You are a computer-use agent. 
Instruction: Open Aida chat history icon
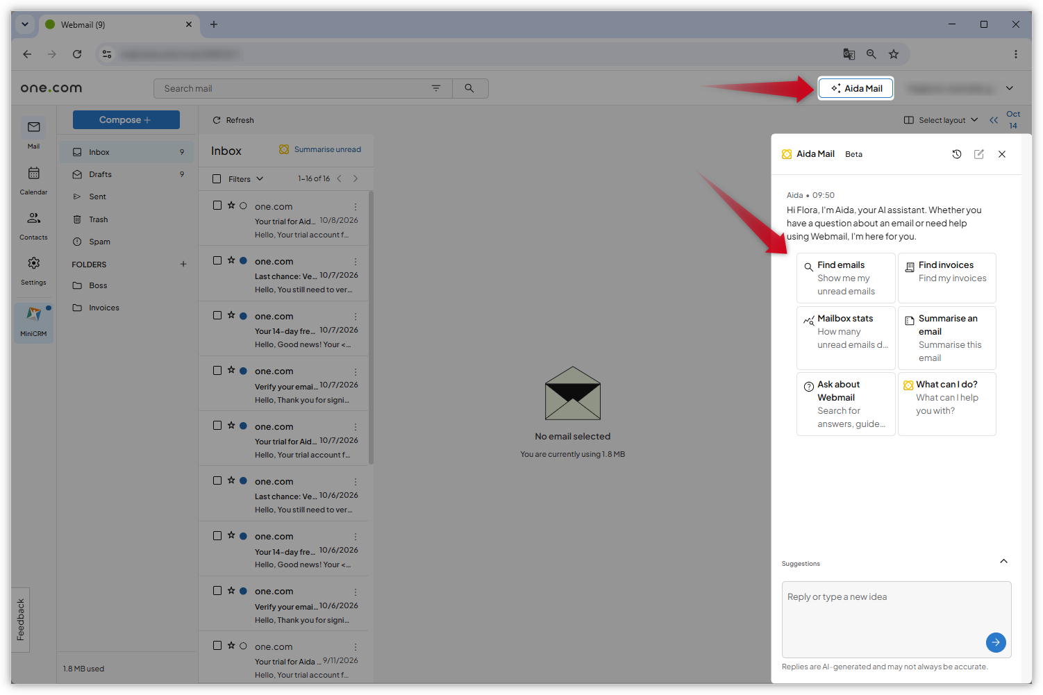[957, 154]
